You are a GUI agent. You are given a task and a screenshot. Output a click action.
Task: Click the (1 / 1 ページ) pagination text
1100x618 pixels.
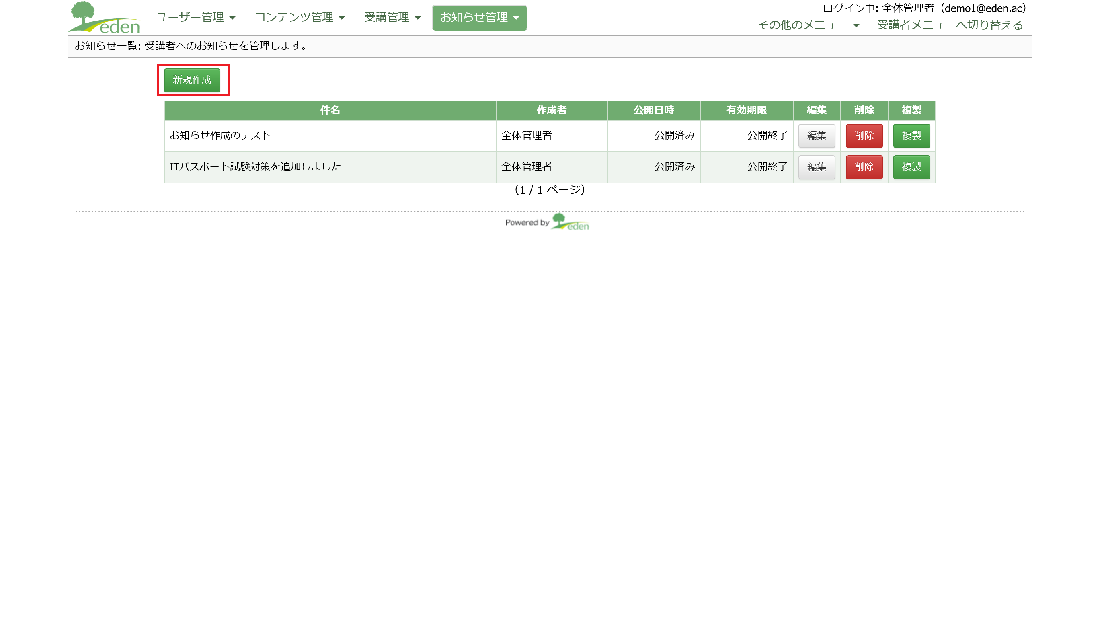[x=550, y=190]
